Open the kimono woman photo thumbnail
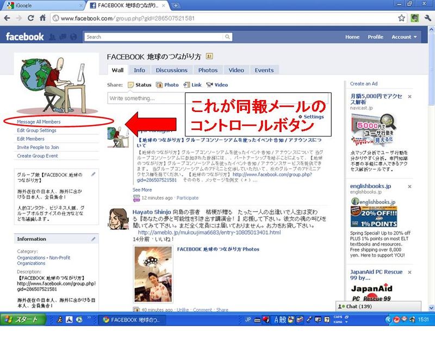The height and width of the screenshot is (360, 435). tap(153, 274)
